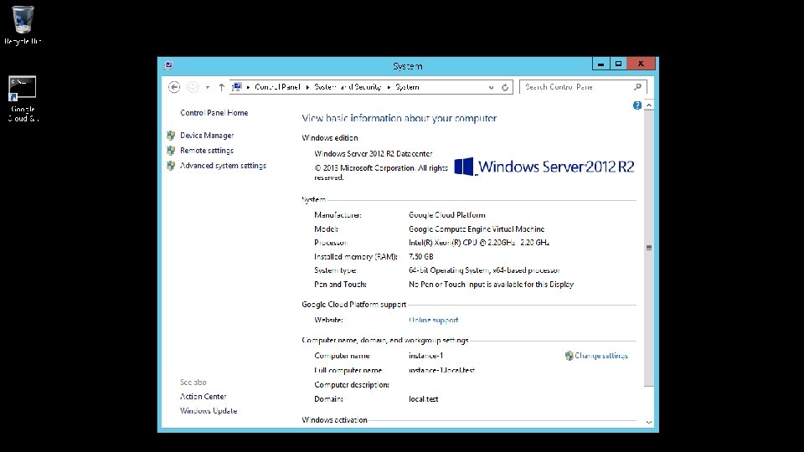The width and height of the screenshot is (804, 452).
Task: Open Control Panel Home
Action: [214, 113]
